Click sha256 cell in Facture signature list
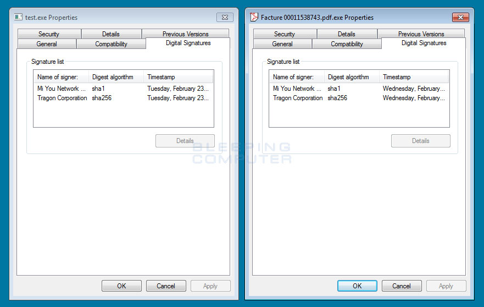Screen dimensions: 484x307 pos(337,98)
